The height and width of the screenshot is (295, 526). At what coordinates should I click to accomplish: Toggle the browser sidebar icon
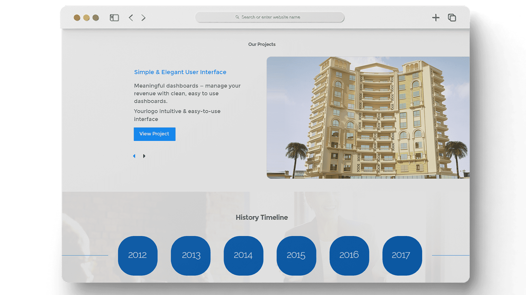point(114,18)
